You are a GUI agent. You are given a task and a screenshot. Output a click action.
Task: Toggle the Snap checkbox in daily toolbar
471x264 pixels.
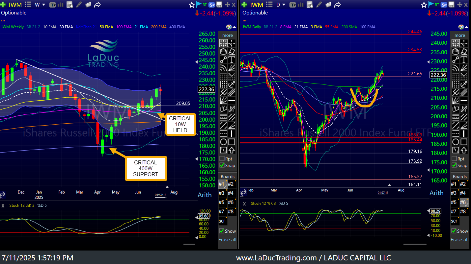(454, 165)
